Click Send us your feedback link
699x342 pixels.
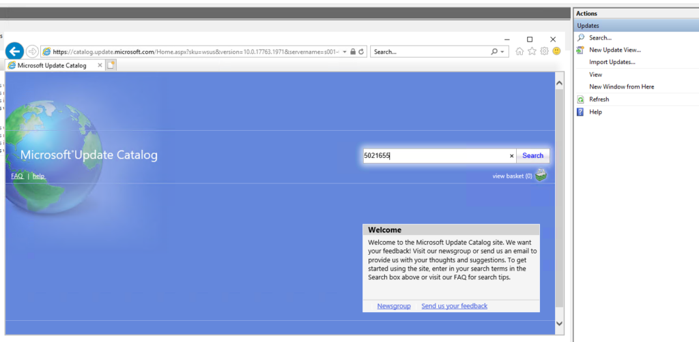pyautogui.click(x=454, y=306)
